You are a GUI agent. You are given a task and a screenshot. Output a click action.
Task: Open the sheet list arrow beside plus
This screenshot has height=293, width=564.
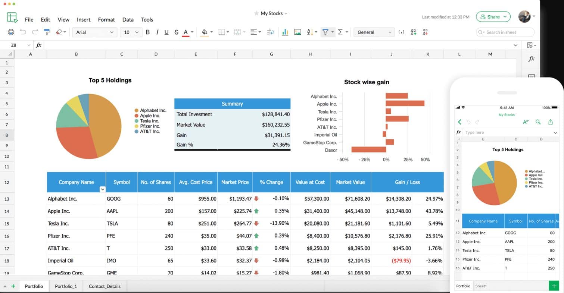(x=5, y=287)
